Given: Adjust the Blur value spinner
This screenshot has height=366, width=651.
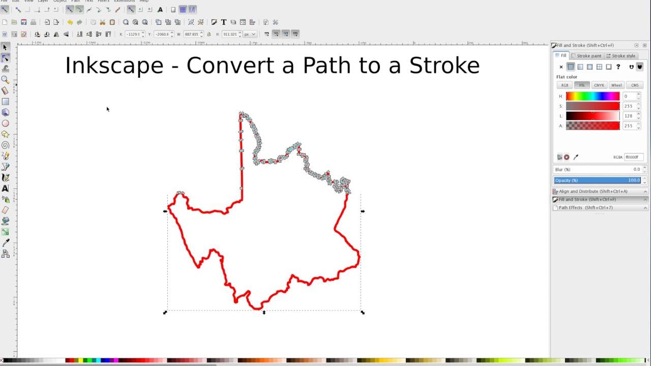Looking at the screenshot, I should (x=644, y=169).
